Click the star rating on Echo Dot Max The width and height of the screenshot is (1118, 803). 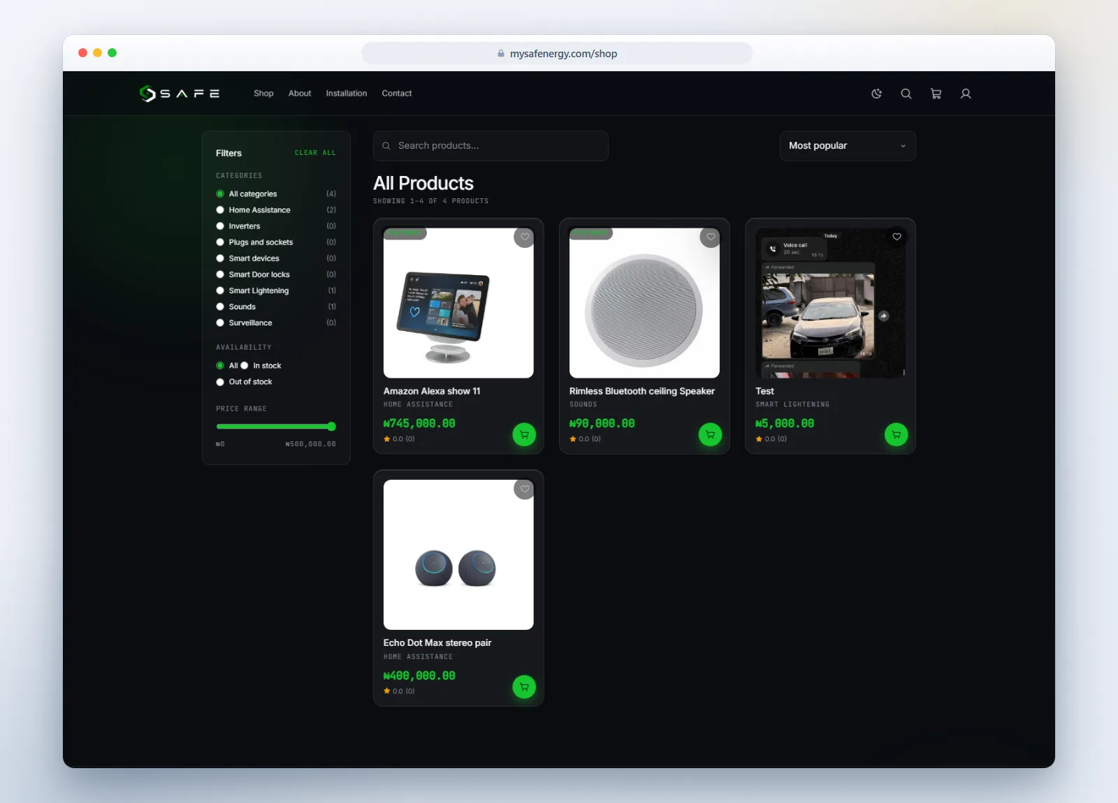[x=399, y=691]
